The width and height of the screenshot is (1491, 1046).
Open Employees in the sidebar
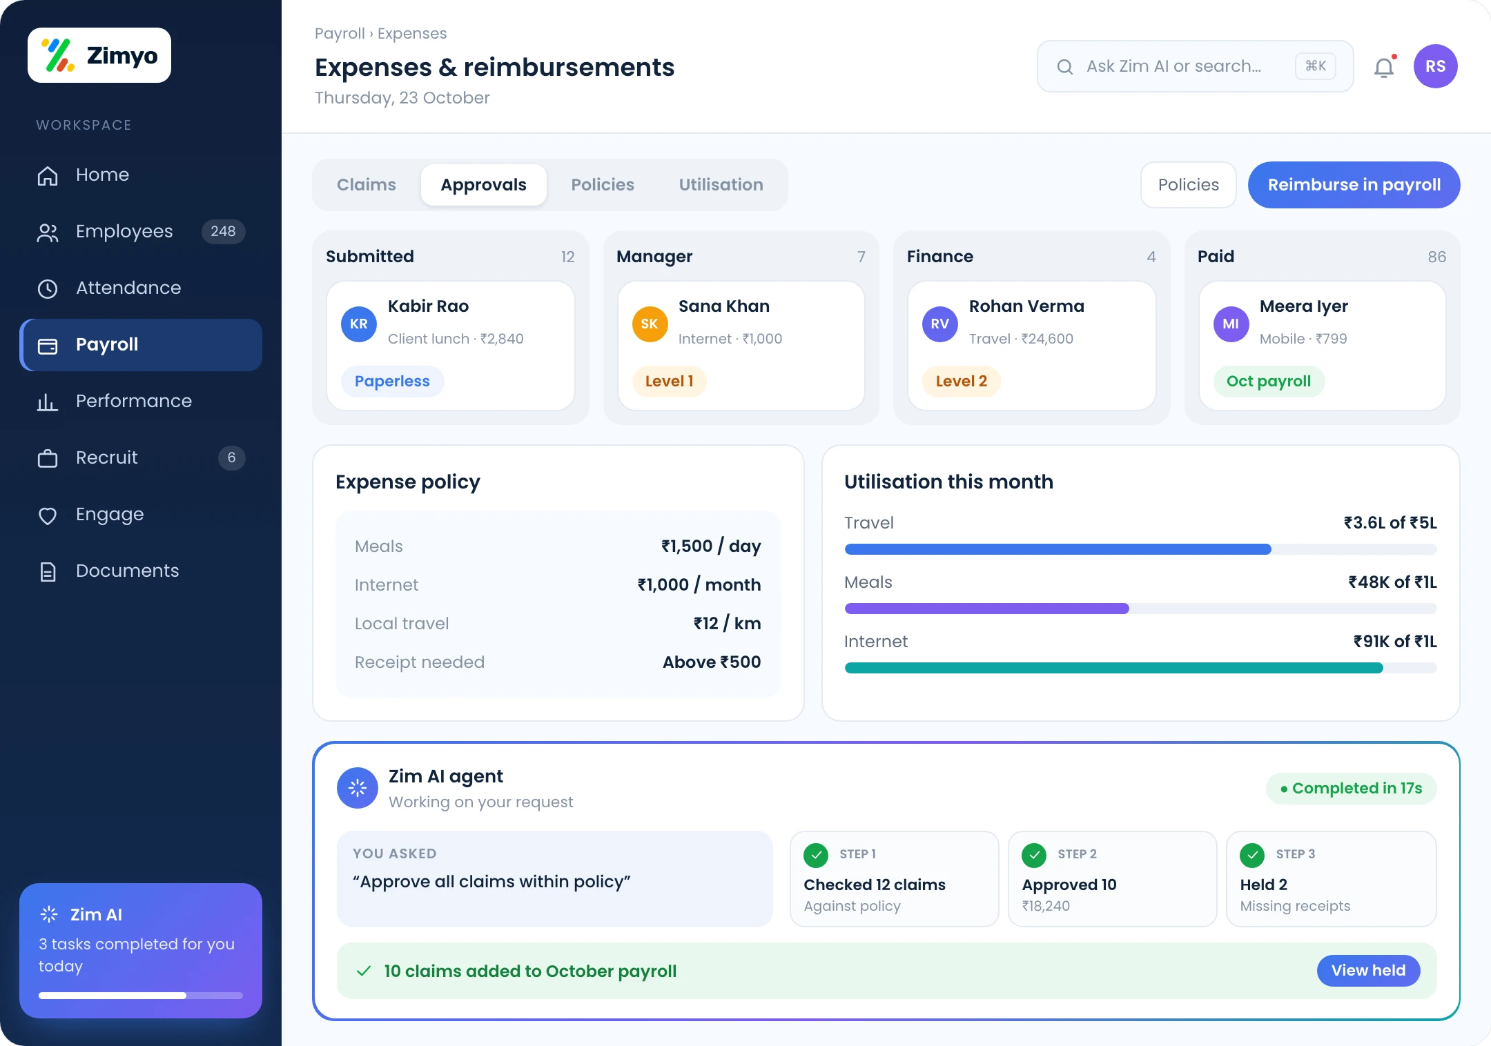tap(141, 232)
